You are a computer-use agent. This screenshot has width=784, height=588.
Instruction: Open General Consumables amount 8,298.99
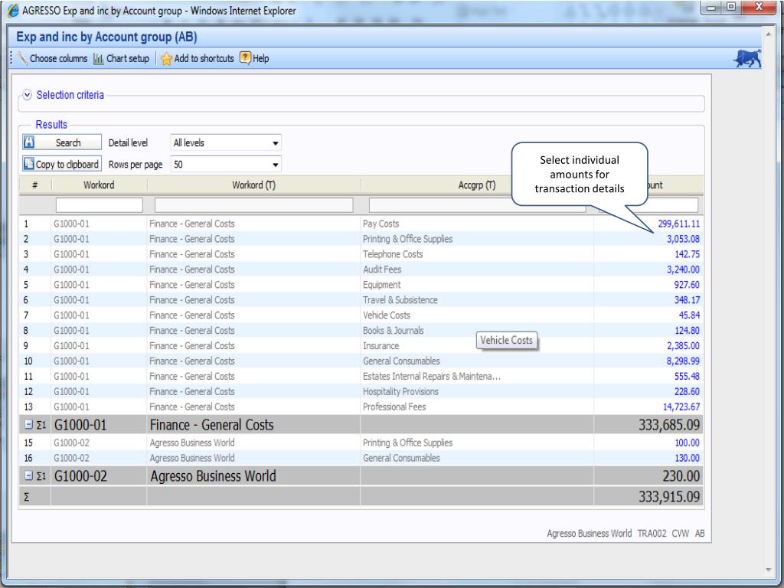[x=683, y=361]
